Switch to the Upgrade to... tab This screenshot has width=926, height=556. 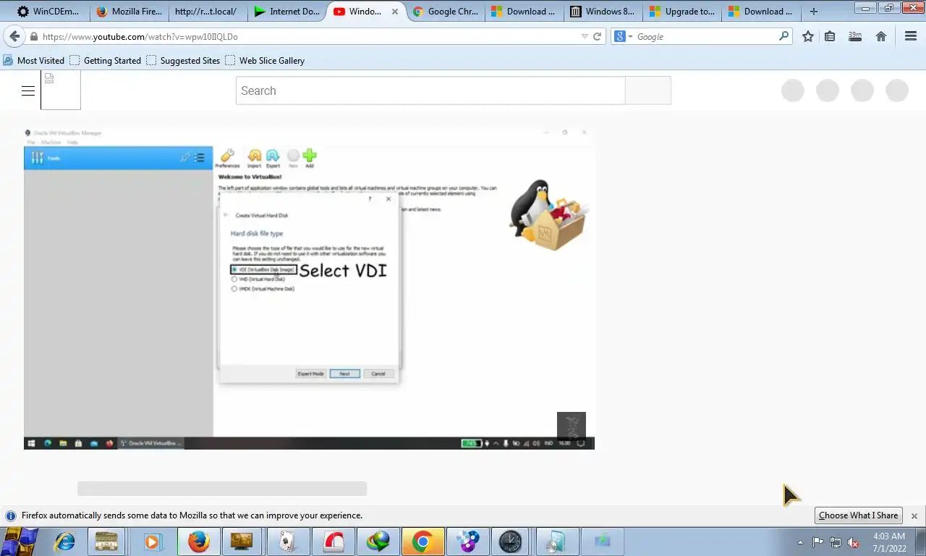pos(682,12)
